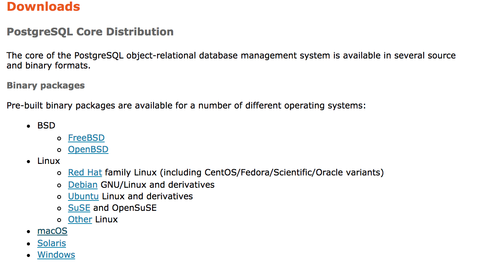Select the Debian derivatives description text
480x267 pixels.
(x=157, y=185)
